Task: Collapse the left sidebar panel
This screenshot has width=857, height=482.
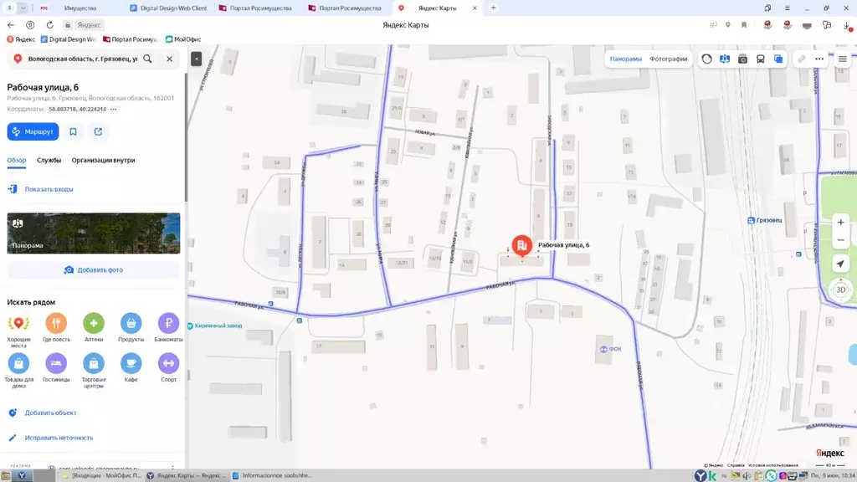Action: pyautogui.click(x=196, y=59)
